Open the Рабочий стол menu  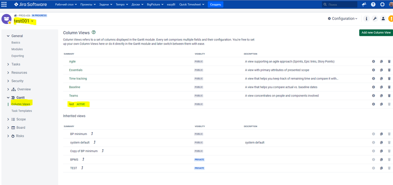tap(66, 4)
